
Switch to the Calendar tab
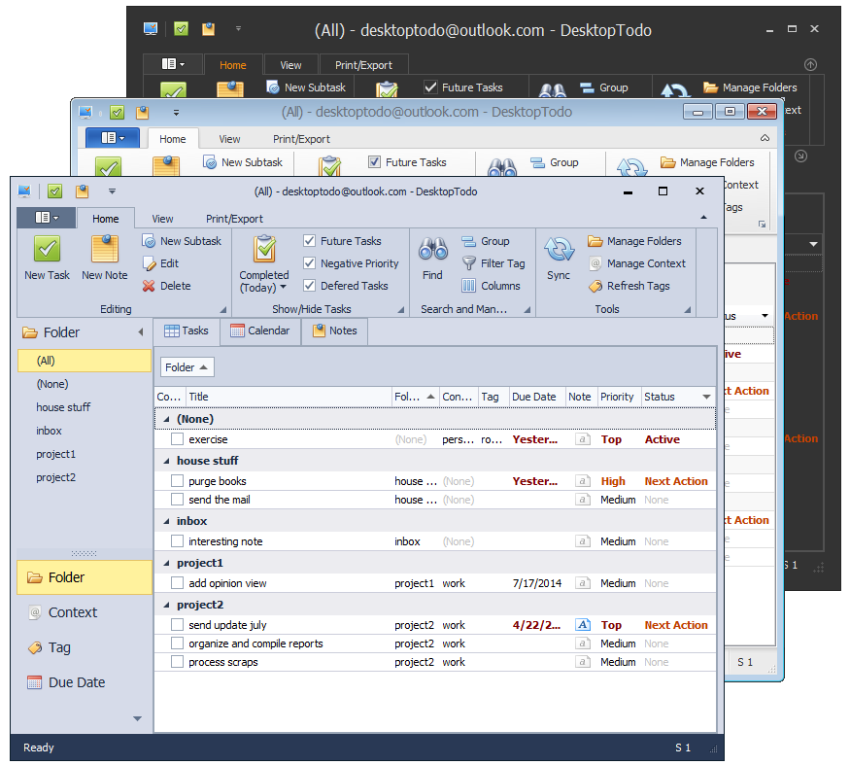(260, 330)
